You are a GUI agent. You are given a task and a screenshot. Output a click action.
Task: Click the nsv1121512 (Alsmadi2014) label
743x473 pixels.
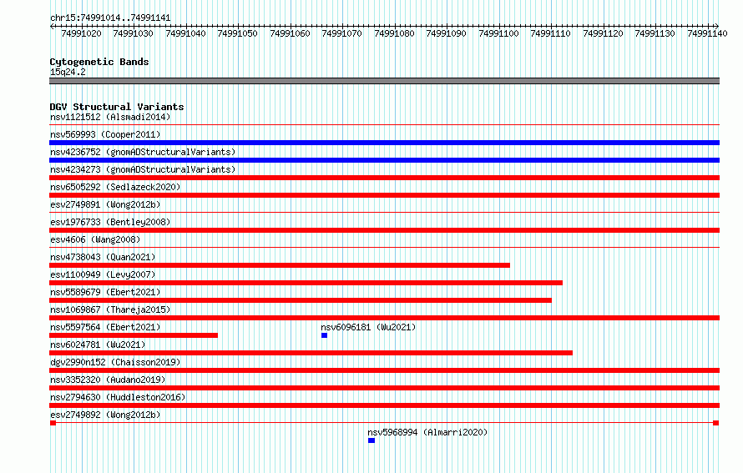tap(110, 117)
